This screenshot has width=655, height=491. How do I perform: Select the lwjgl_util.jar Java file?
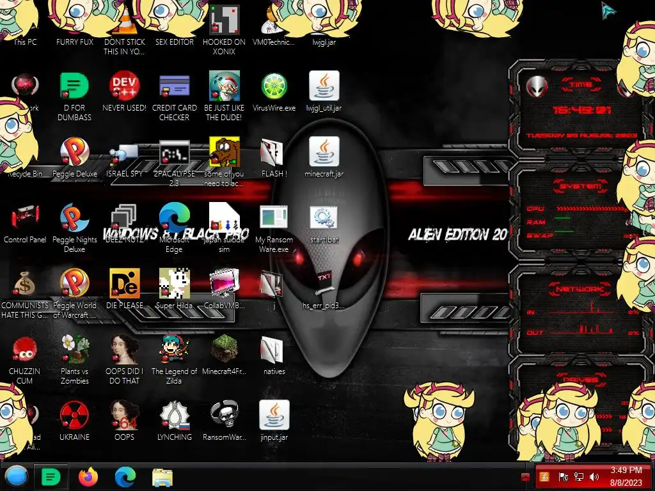click(x=324, y=86)
